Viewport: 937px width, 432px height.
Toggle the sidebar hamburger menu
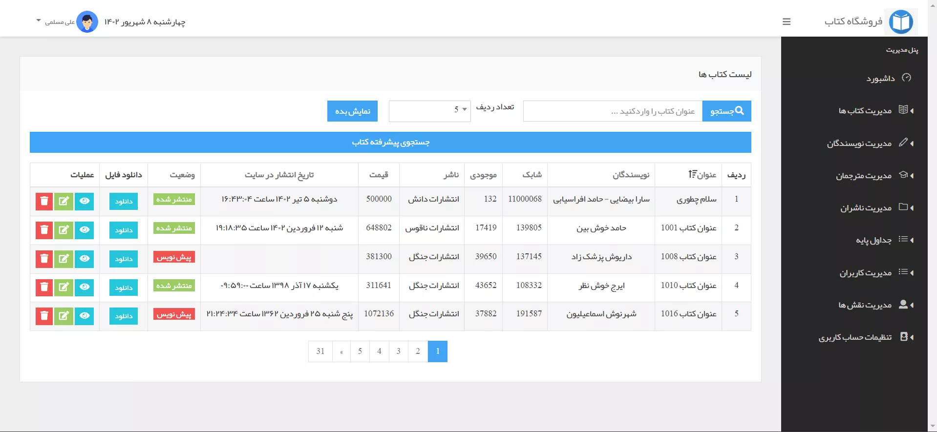tap(787, 22)
